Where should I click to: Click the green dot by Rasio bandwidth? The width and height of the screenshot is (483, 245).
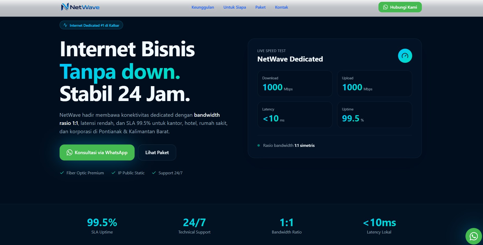pos(258,146)
